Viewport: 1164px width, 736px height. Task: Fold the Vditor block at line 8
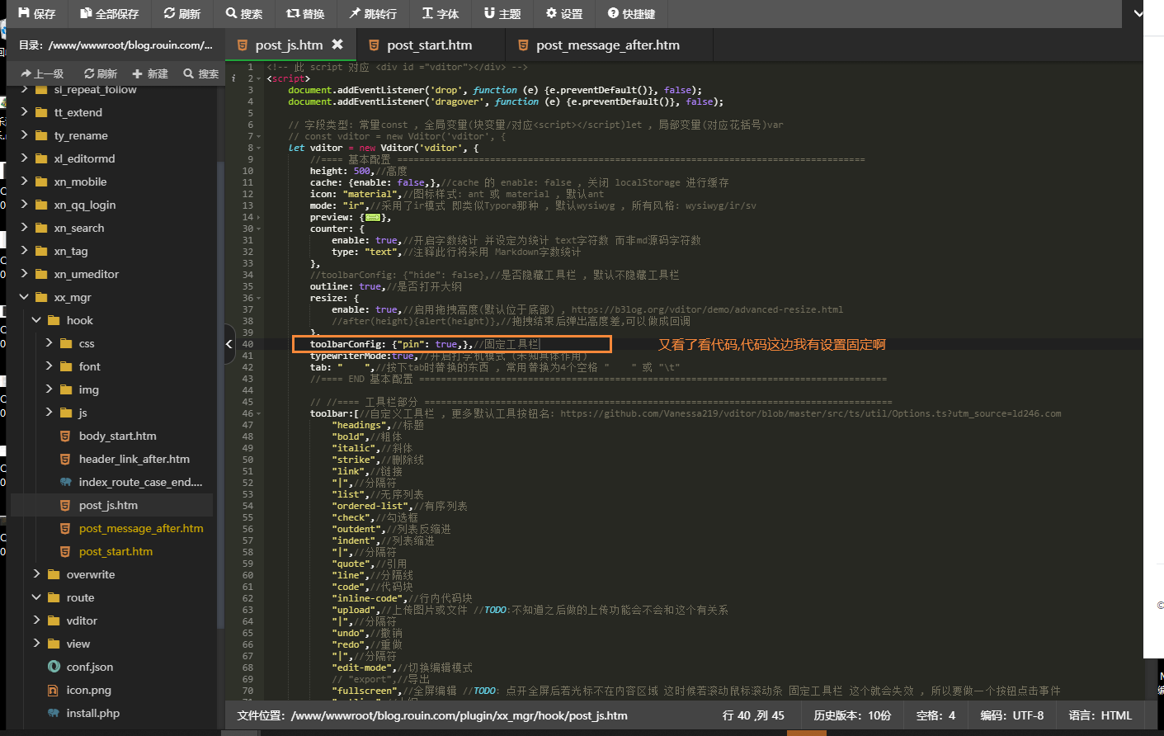tap(257, 147)
